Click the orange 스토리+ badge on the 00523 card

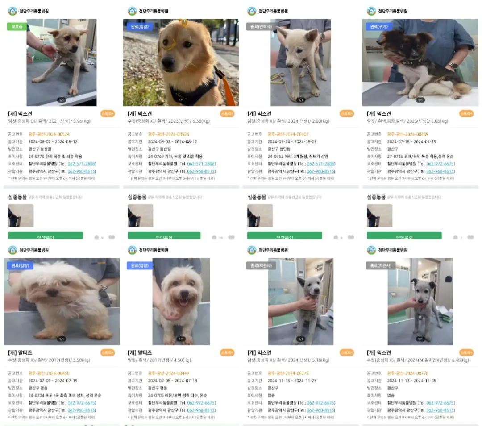[x=227, y=114]
